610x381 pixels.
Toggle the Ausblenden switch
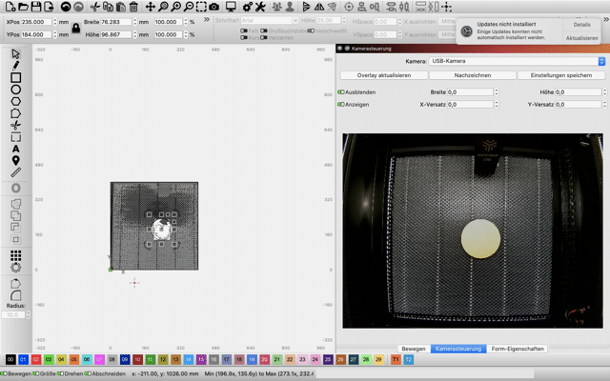(x=341, y=92)
